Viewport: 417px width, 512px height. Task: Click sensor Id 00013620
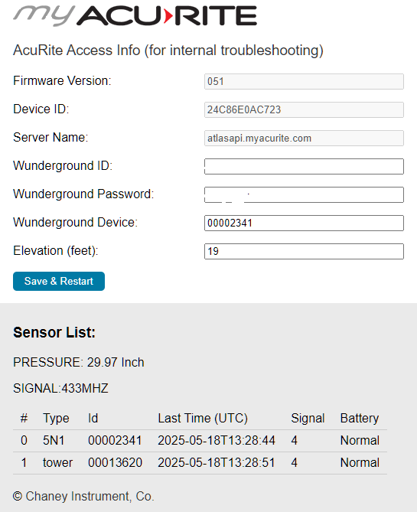click(115, 463)
